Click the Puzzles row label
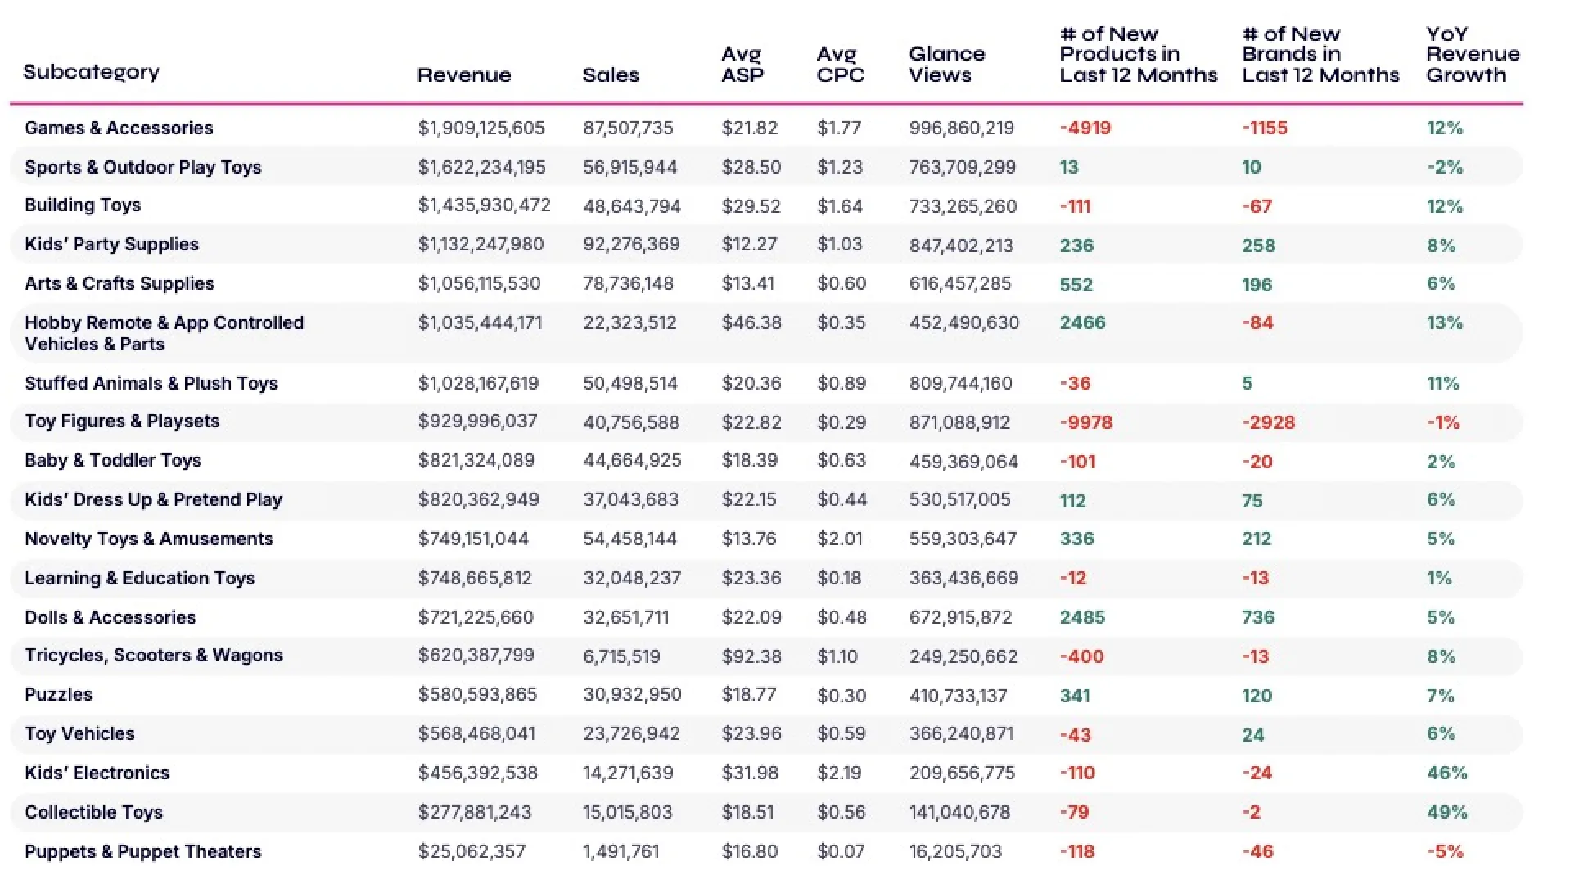 click(58, 695)
